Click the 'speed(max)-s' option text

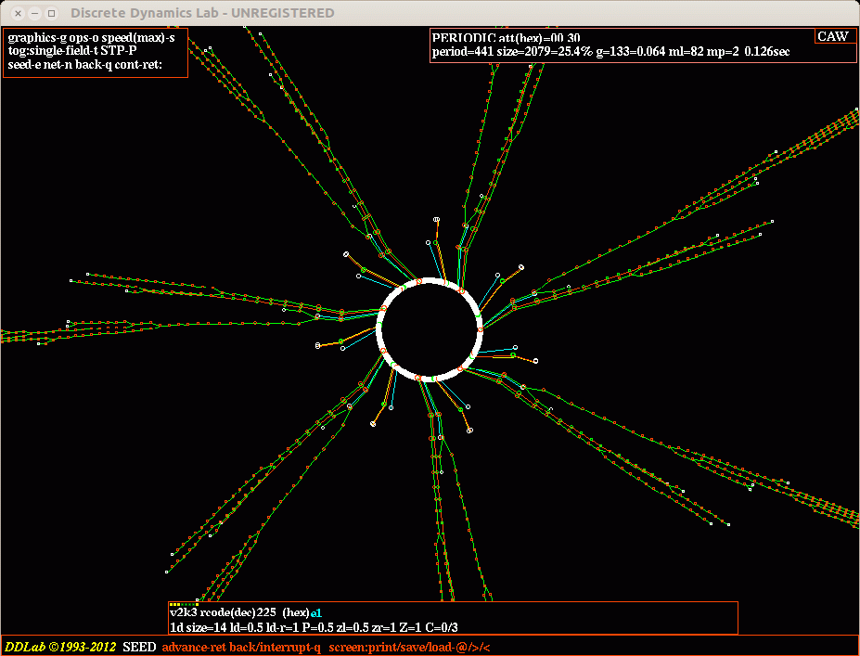138,39
